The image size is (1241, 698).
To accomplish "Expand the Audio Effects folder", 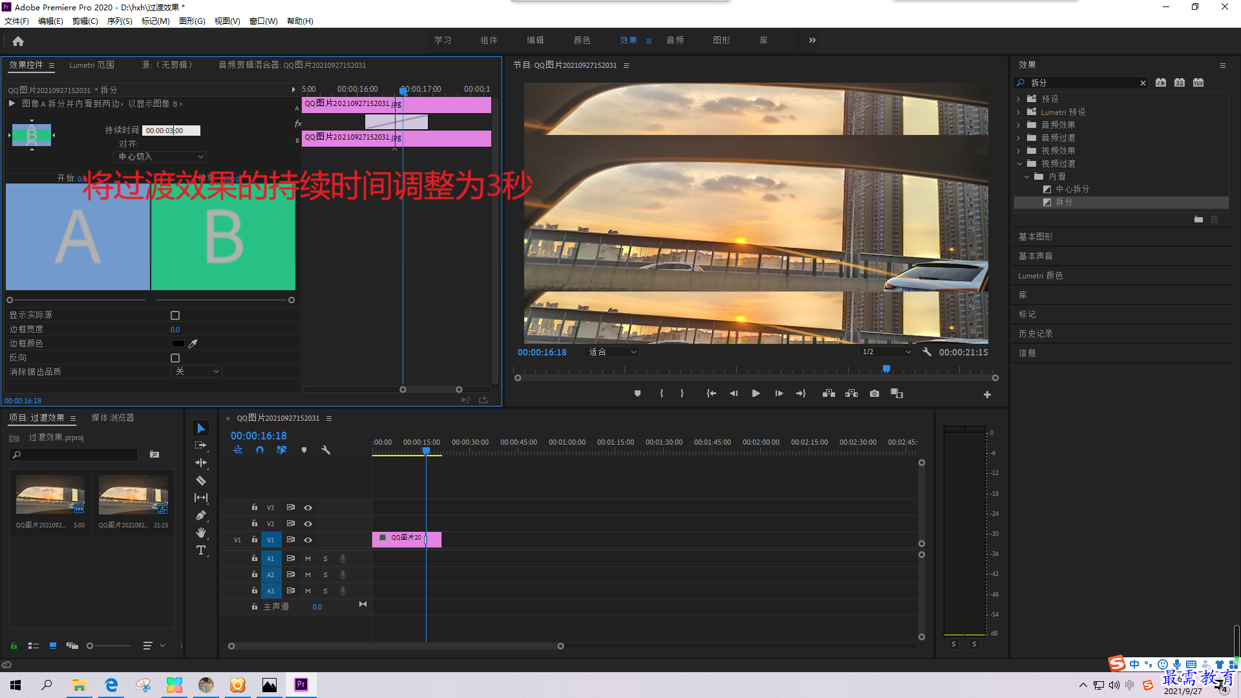I will point(1019,125).
